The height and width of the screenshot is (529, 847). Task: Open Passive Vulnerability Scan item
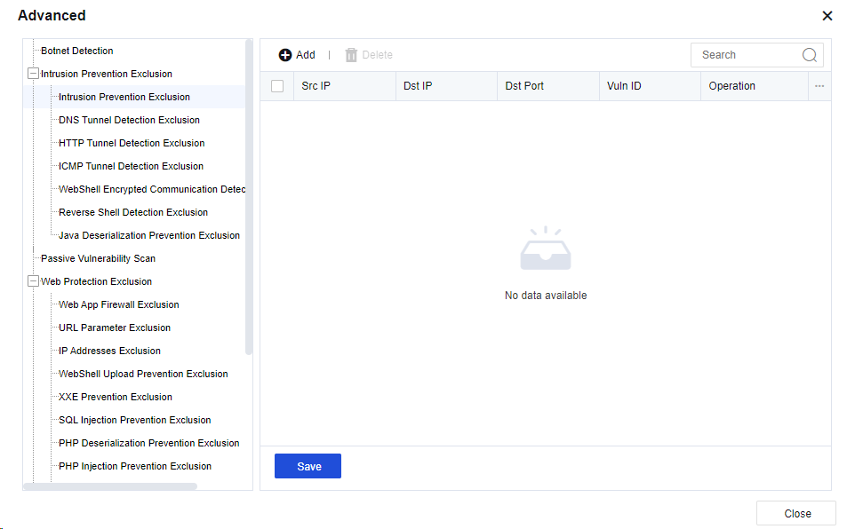[98, 258]
